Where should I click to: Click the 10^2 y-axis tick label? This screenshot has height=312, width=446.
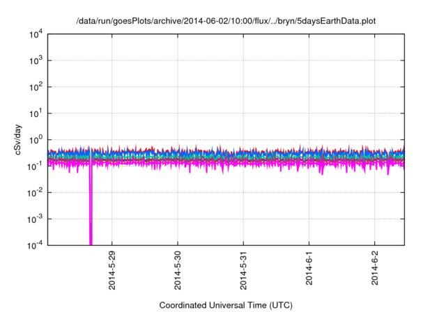(x=36, y=86)
